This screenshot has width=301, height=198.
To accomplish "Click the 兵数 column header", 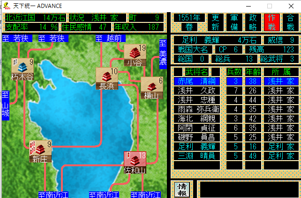I will pyautogui.click(x=234, y=72).
